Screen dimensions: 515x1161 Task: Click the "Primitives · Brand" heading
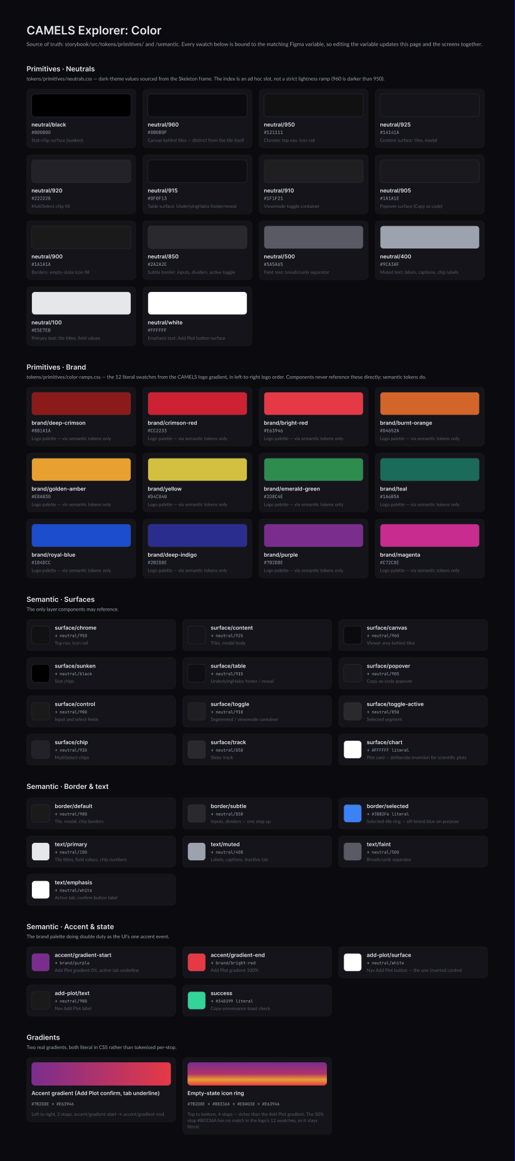tap(56, 367)
